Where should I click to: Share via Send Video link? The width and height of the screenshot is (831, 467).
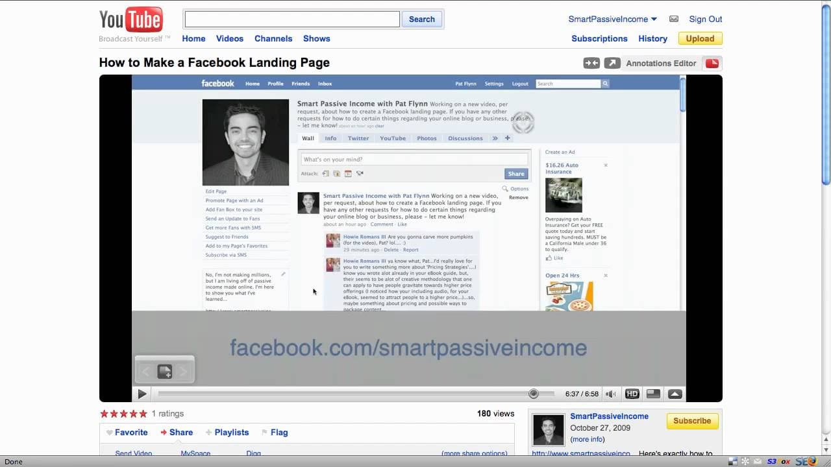pyautogui.click(x=134, y=453)
